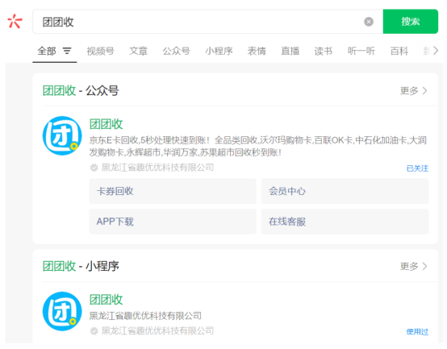447x349 pixels.
Task: Open the 小程序 tab
Action: pos(219,51)
